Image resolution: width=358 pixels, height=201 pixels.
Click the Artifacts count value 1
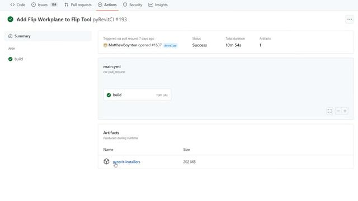coord(260,45)
